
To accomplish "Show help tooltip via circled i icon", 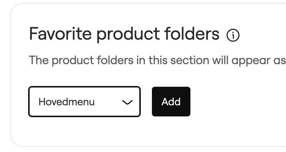I will (233, 35).
